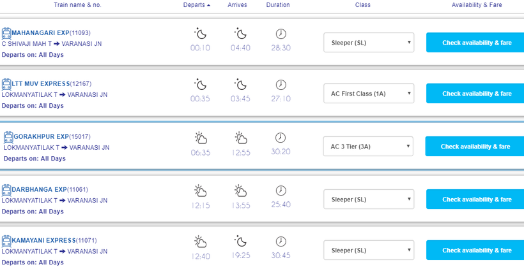Sort trains by Duration column

(278, 5)
